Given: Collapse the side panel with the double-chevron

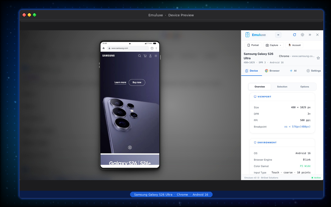Looking at the screenshot, I should [x=310, y=35].
